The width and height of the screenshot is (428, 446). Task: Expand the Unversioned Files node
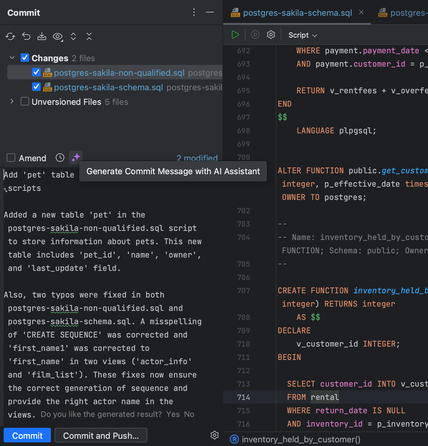pos(12,101)
